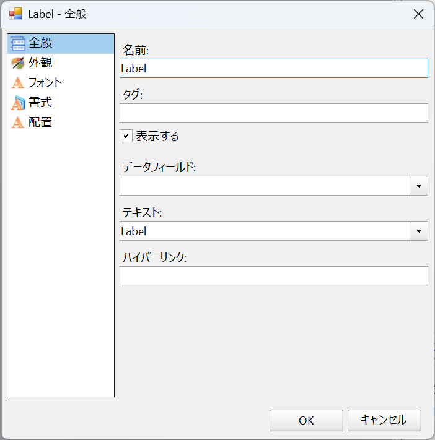Viewport: 435px width, 440px height.
Task: Close the Label properties dialog
Action: coord(418,14)
